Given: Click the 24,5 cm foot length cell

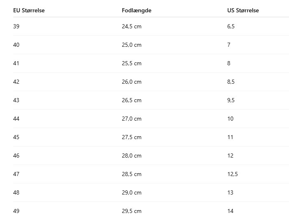Looking at the screenshot, I should [x=132, y=26].
